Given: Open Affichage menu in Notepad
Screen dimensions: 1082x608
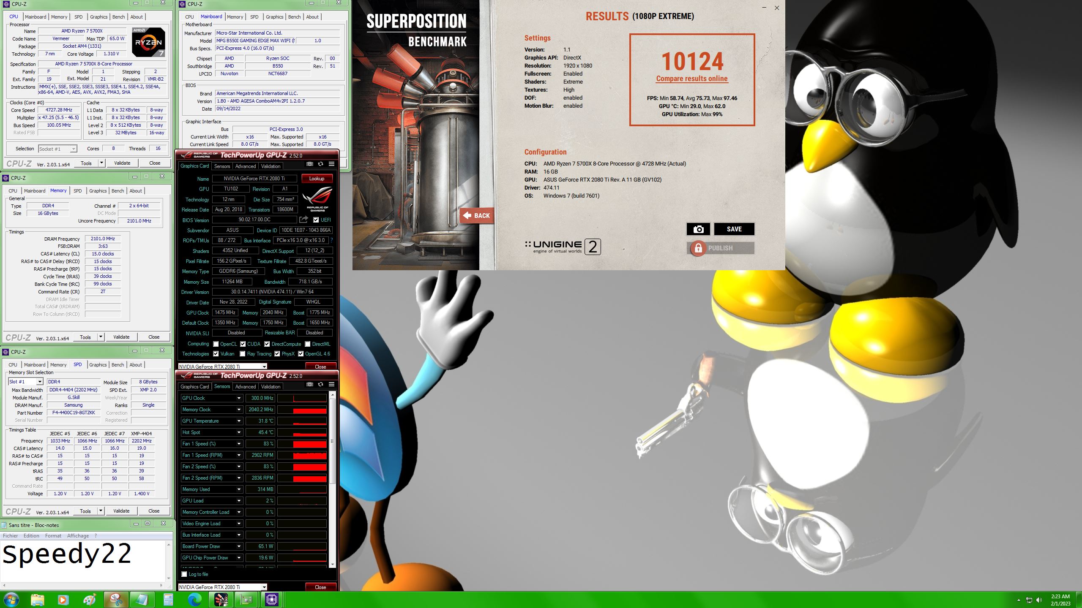Looking at the screenshot, I should 78,536.
